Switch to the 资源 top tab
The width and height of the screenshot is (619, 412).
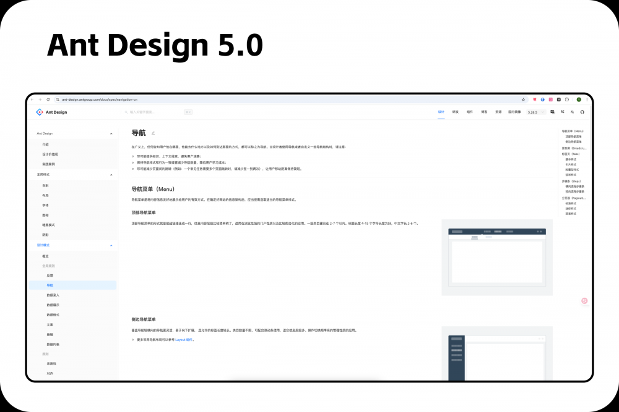(x=498, y=112)
